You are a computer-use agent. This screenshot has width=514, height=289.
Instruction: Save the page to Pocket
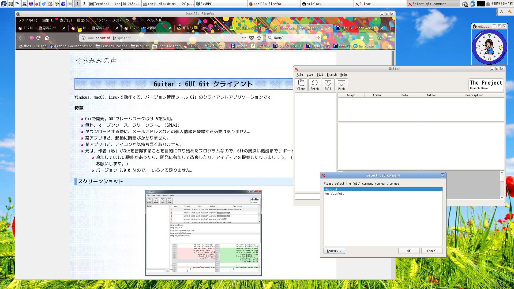(x=252, y=38)
